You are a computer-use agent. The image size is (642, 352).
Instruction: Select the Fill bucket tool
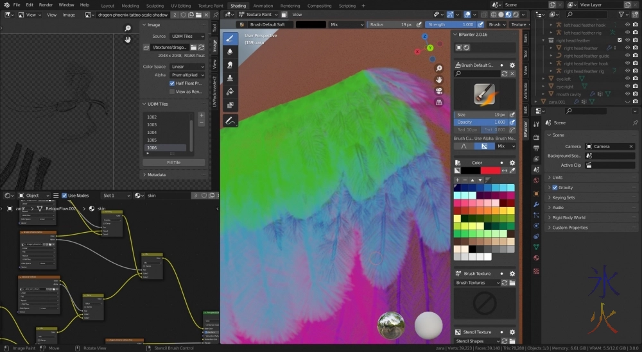(x=230, y=92)
